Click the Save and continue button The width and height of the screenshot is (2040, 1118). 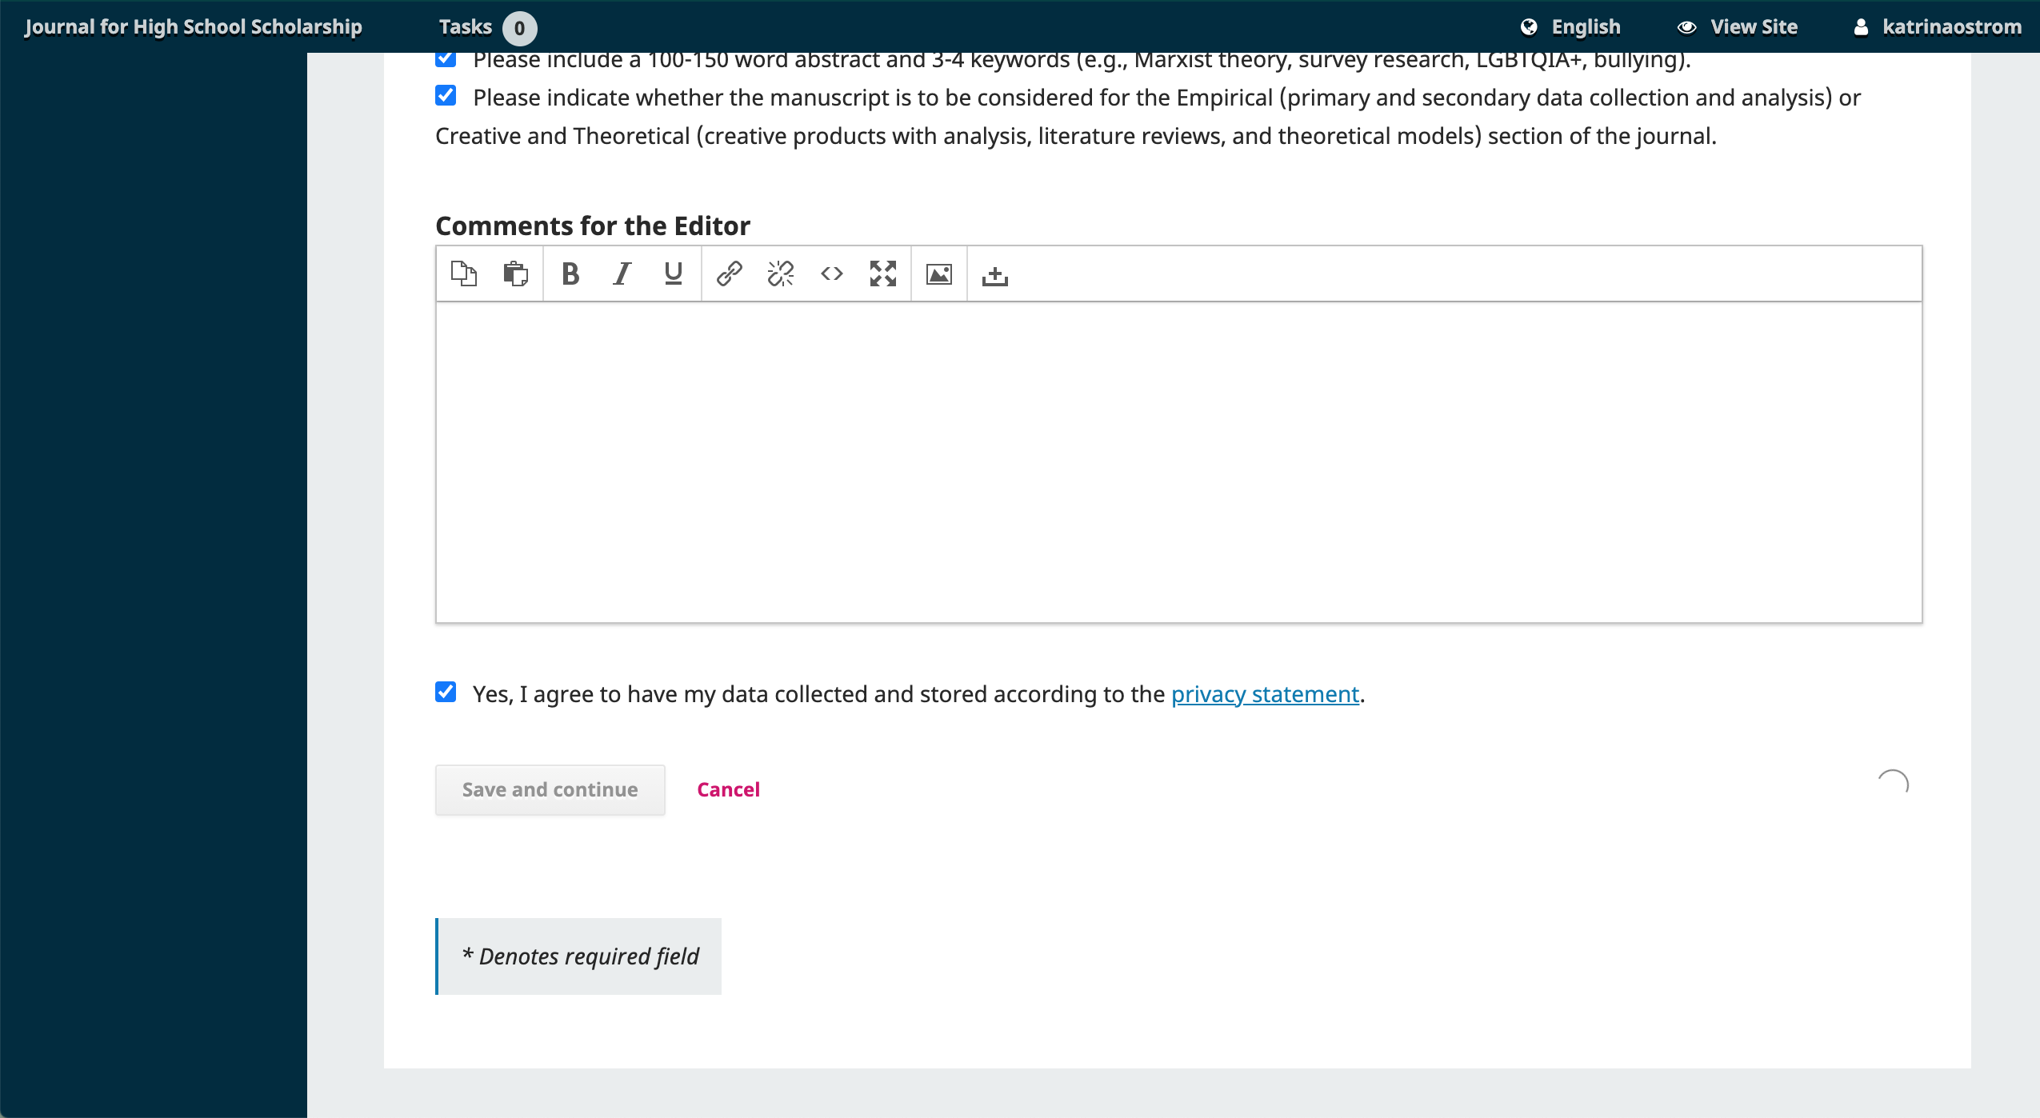point(550,788)
